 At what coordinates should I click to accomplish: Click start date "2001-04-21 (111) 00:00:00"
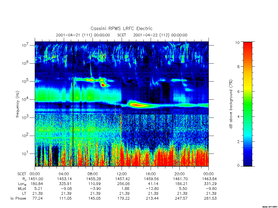point(83,35)
